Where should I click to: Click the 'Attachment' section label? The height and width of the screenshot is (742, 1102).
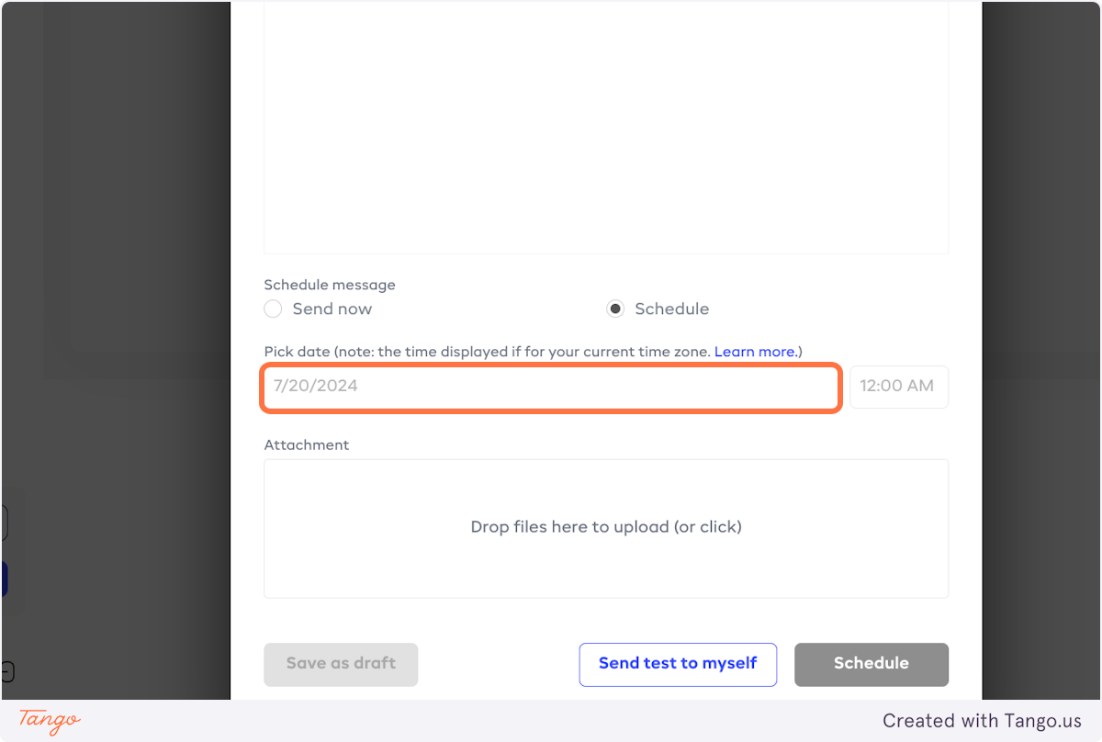point(307,445)
